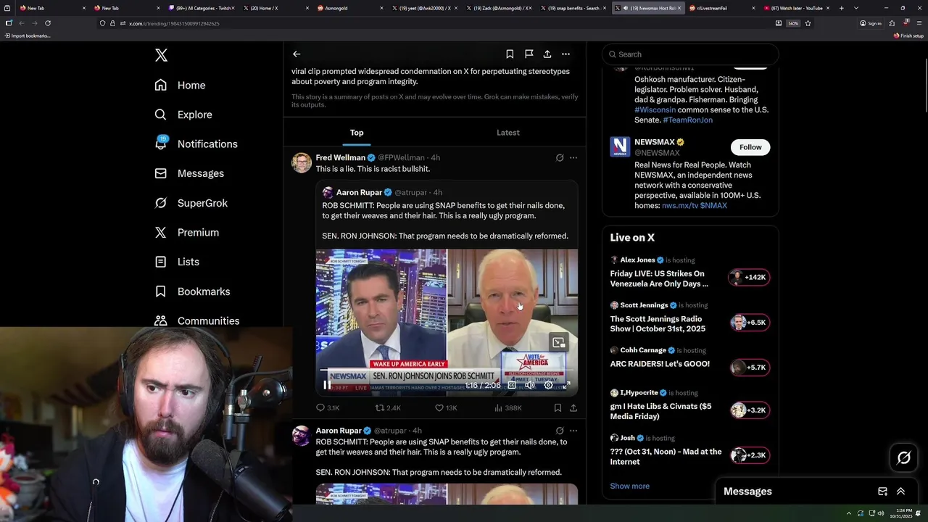928x522 pixels.
Task: Toggle video captions
Action: pos(511,386)
